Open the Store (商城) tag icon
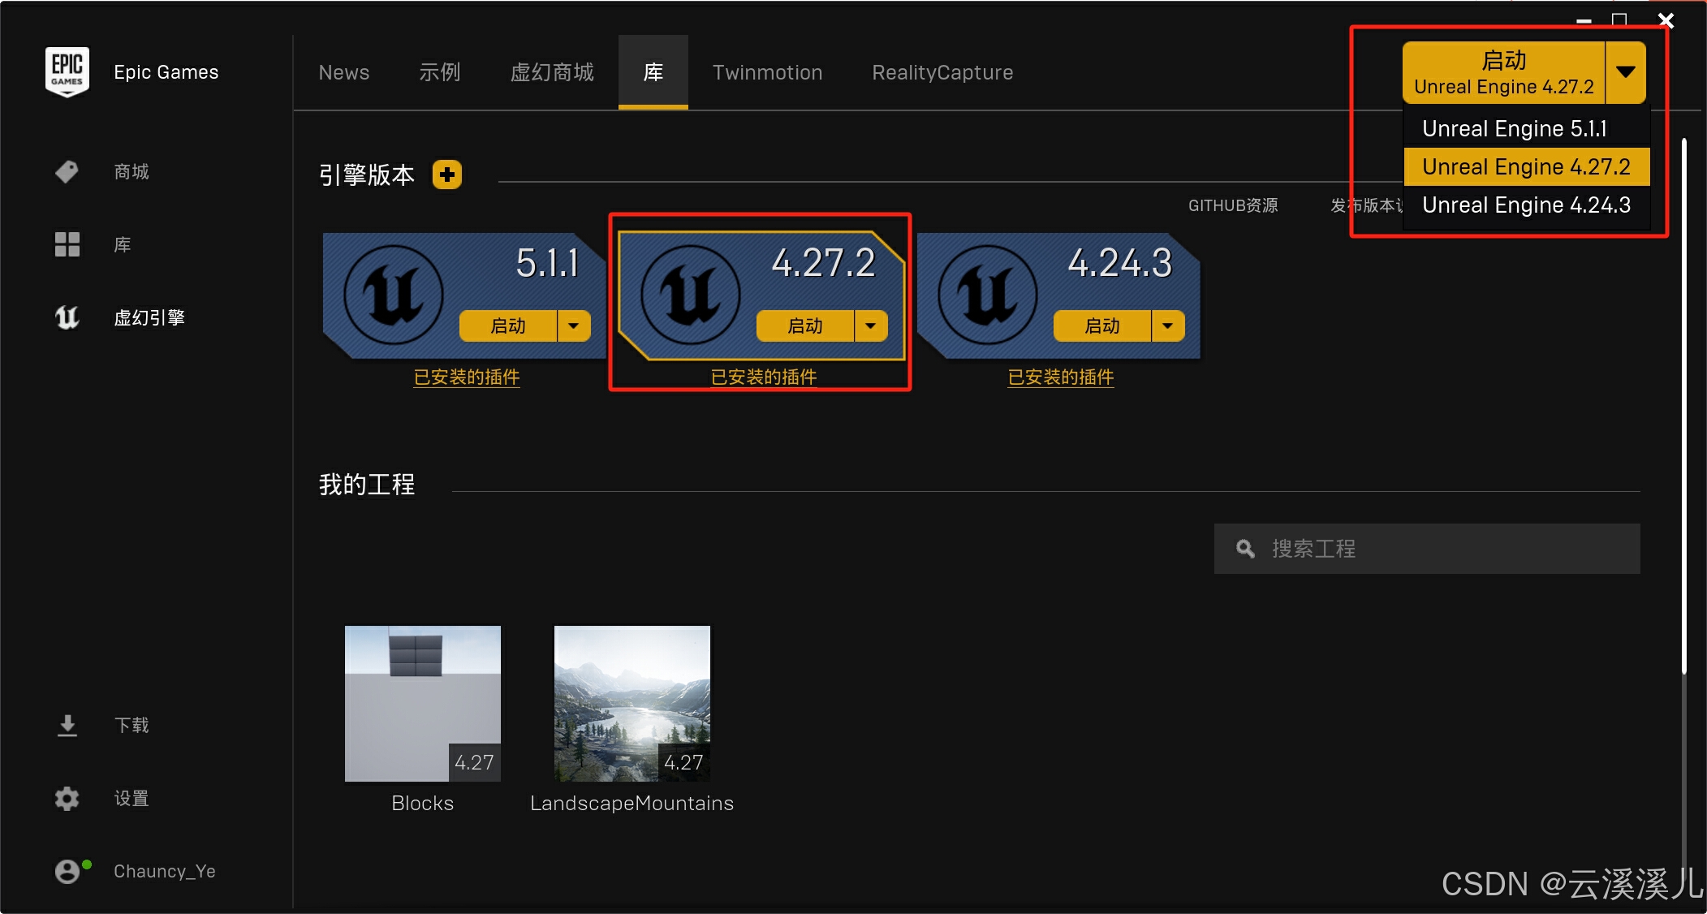The height and width of the screenshot is (914, 1707). tap(67, 171)
